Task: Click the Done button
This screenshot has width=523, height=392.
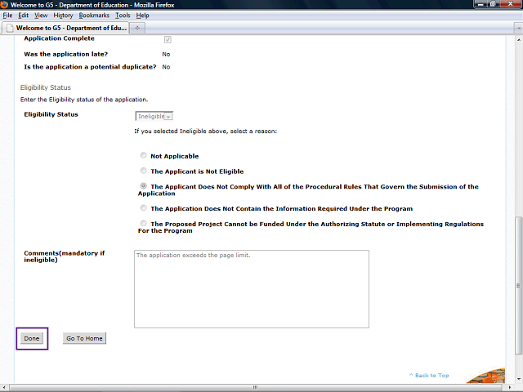Action: click(32, 338)
